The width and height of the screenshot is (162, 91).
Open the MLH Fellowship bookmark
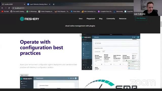pos(89,11)
